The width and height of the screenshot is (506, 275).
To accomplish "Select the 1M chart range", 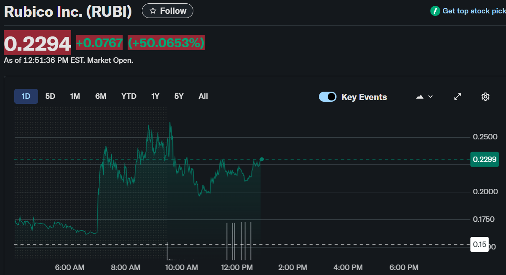I will [75, 96].
